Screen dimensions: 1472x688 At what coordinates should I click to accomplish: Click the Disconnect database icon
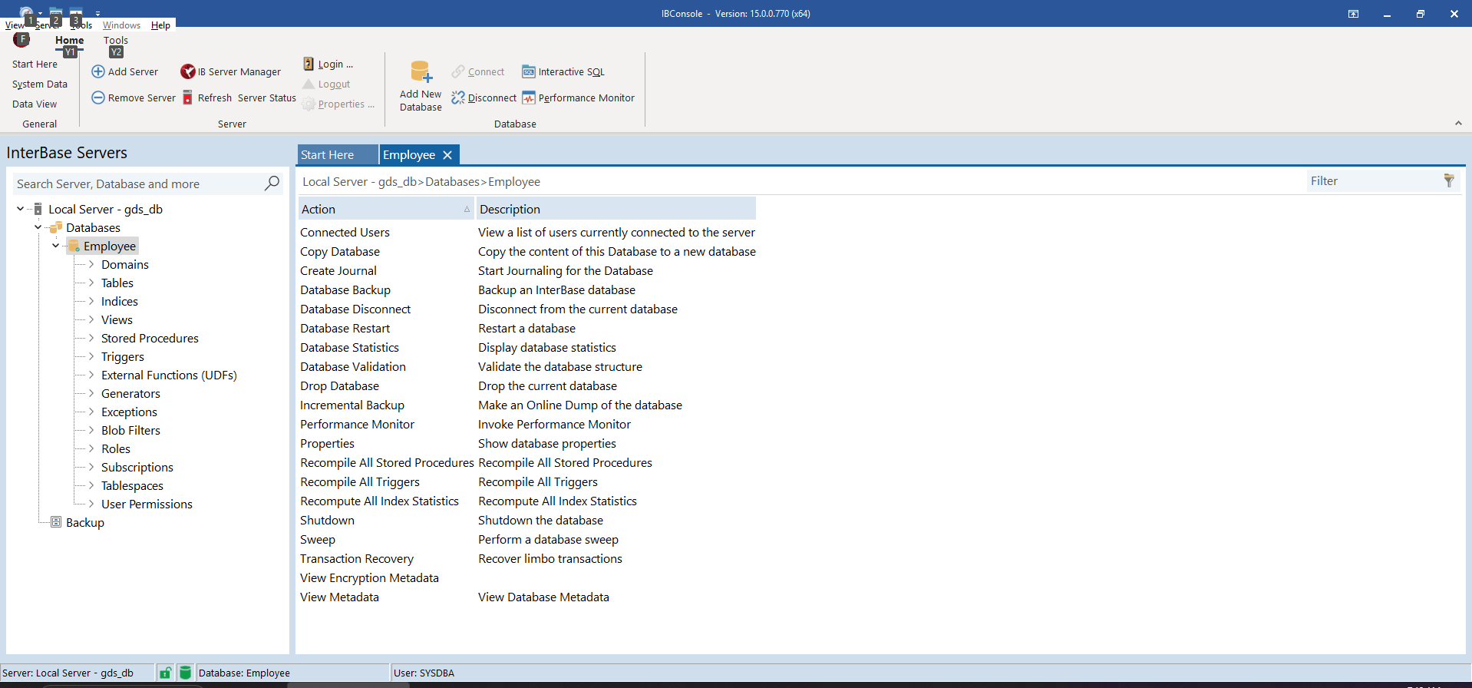(x=458, y=98)
